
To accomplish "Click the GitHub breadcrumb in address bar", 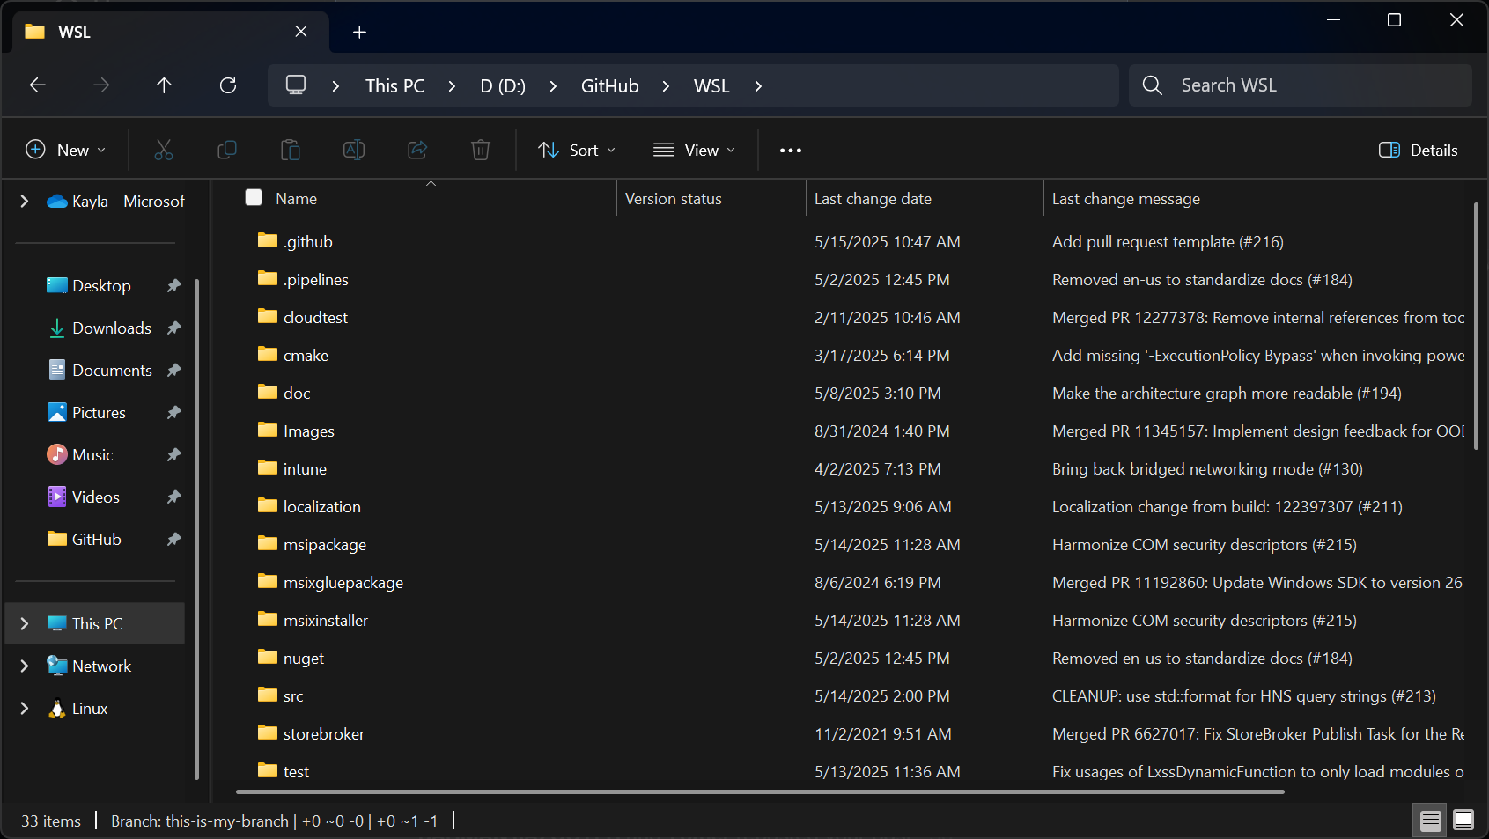I will [609, 86].
